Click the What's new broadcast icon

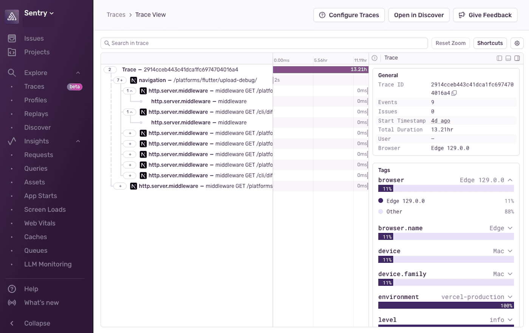[12, 302]
